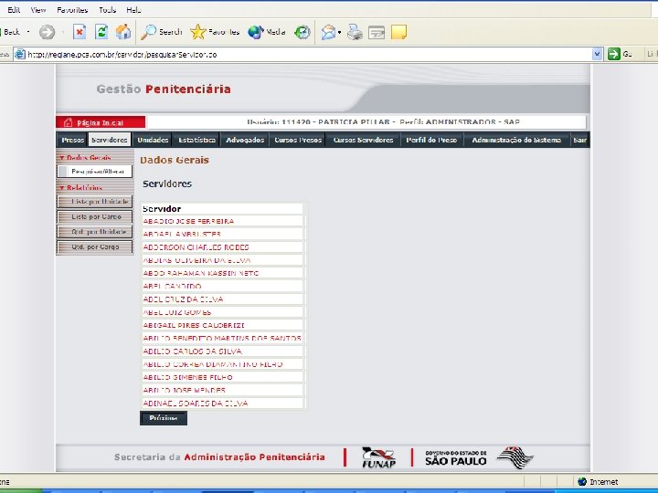Open Qtd. por Cargo report
Viewport: 658px width, 493px height.
click(95, 246)
